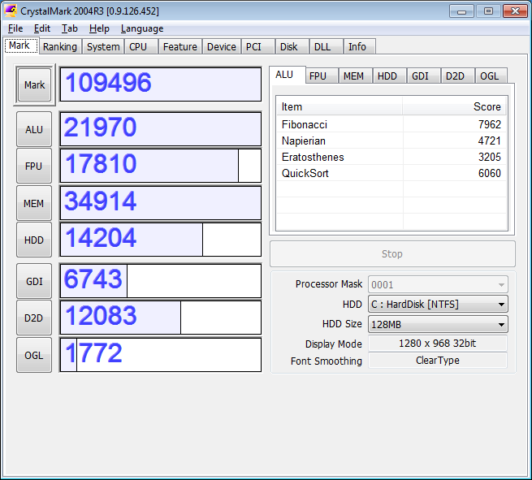
Task: Switch to the System tab
Action: (103, 47)
